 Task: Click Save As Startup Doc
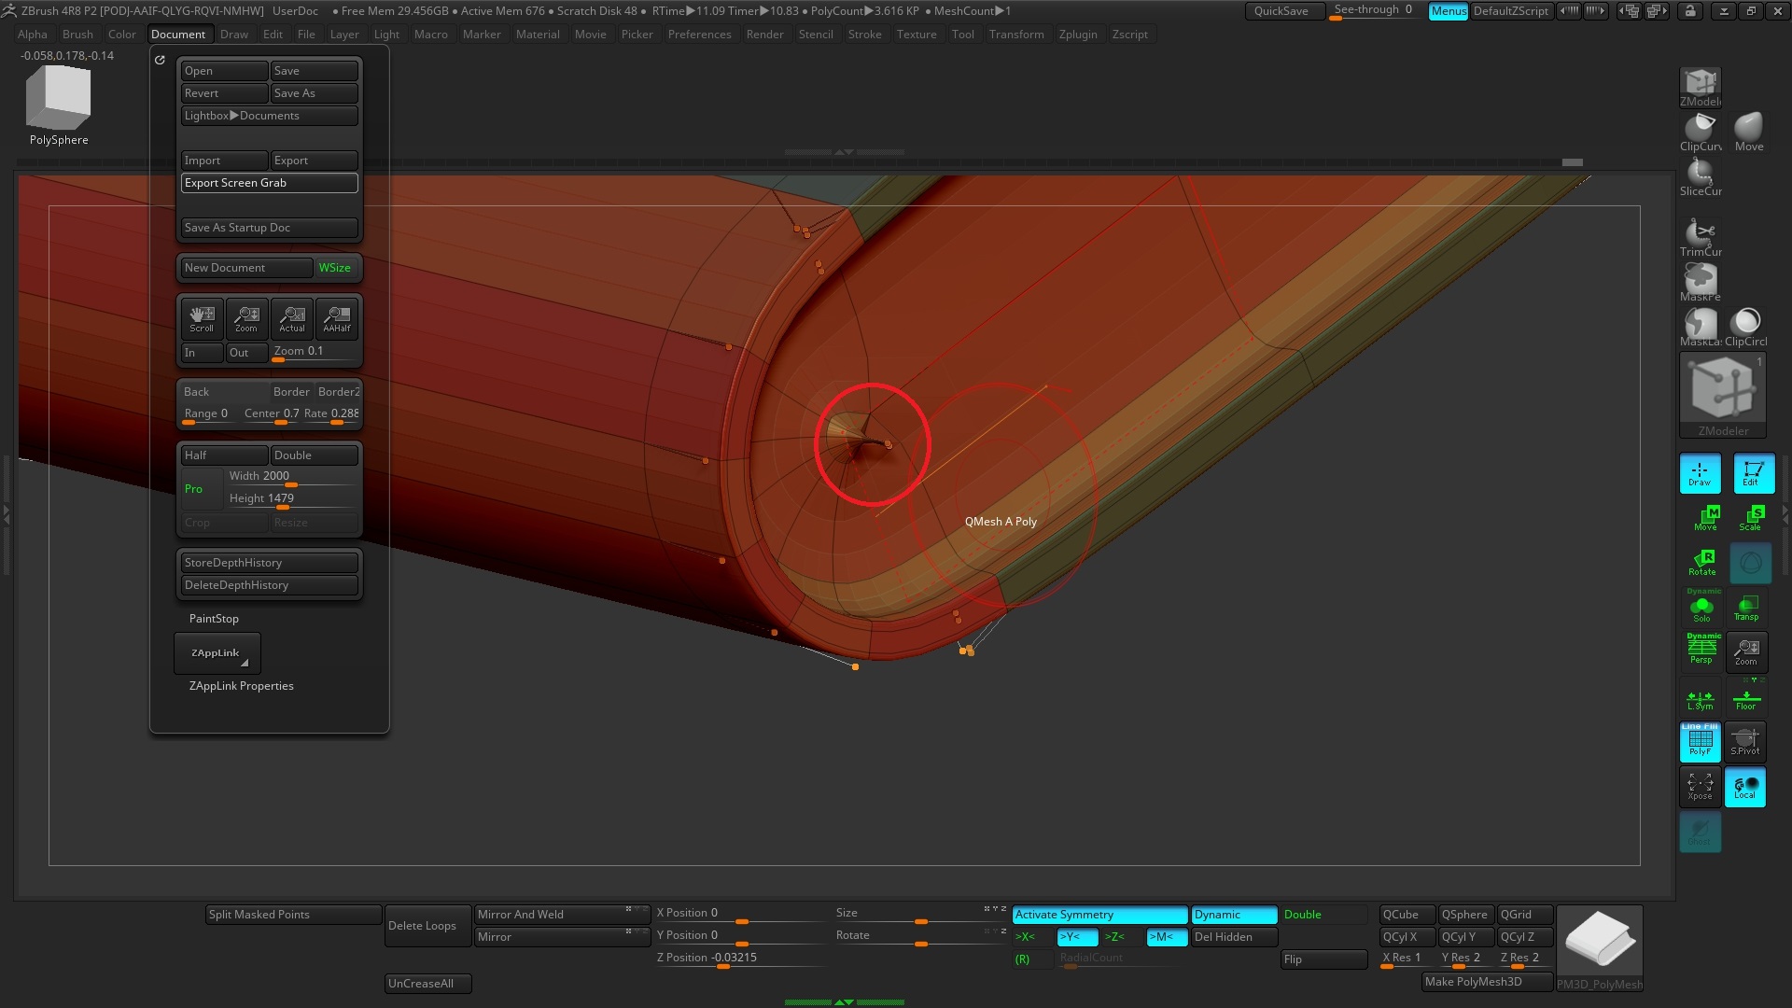click(x=269, y=228)
